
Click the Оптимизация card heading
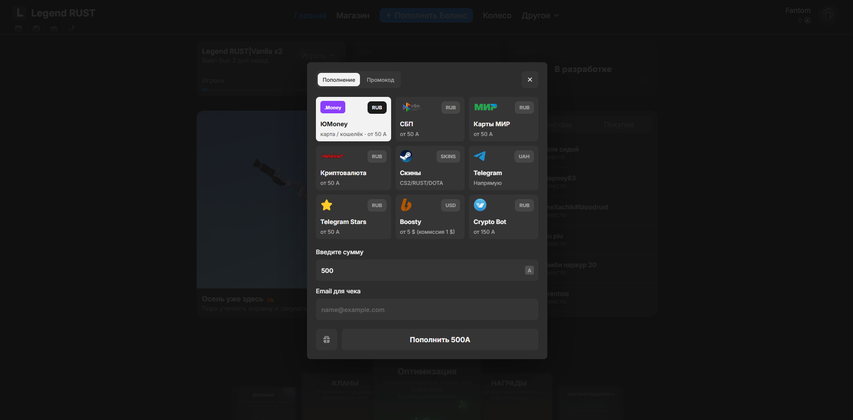coord(427,371)
